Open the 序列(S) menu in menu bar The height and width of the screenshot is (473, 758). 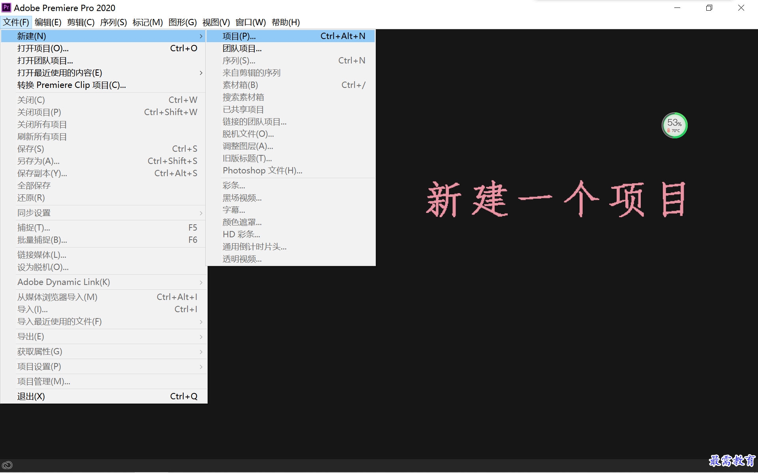click(113, 22)
